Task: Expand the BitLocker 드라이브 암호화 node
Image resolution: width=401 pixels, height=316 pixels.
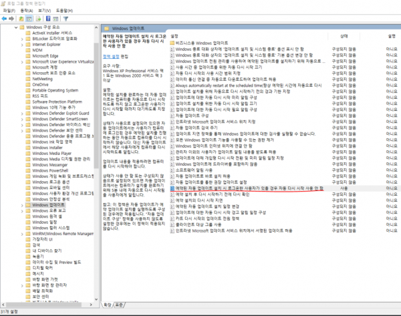Action: (x=22, y=39)
